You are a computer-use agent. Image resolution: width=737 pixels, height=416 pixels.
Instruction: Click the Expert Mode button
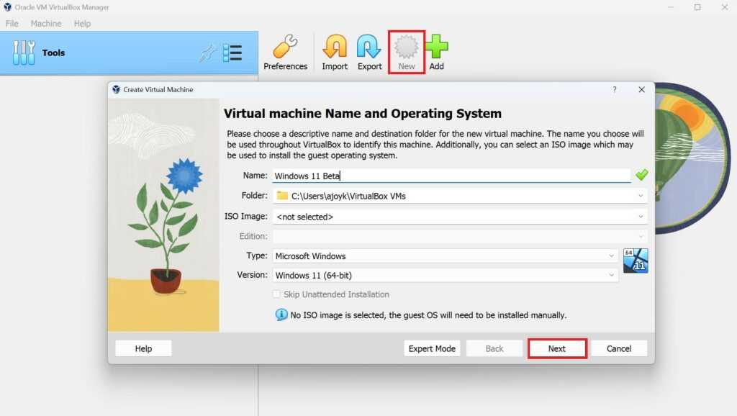[432, 349]
